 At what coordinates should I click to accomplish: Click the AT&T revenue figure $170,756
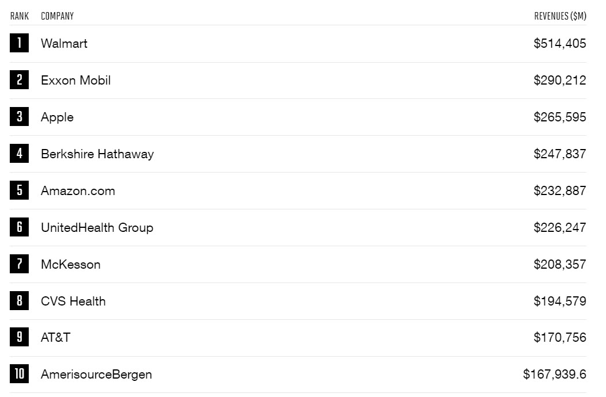(x=559, y=337)
